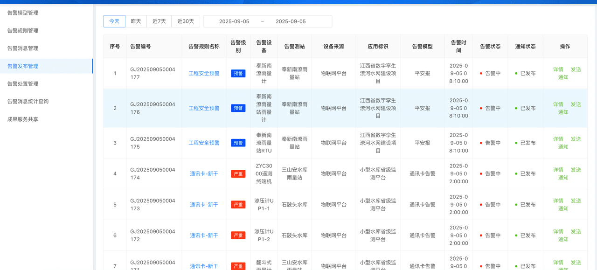Click the 通知状态 column header
Screen dimensions: 597x270
[525, 47]
